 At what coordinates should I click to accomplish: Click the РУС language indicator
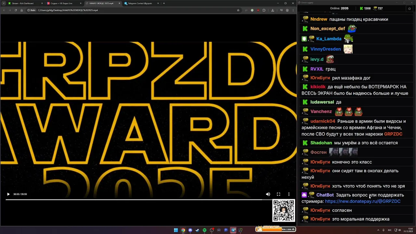pos(390,230)
